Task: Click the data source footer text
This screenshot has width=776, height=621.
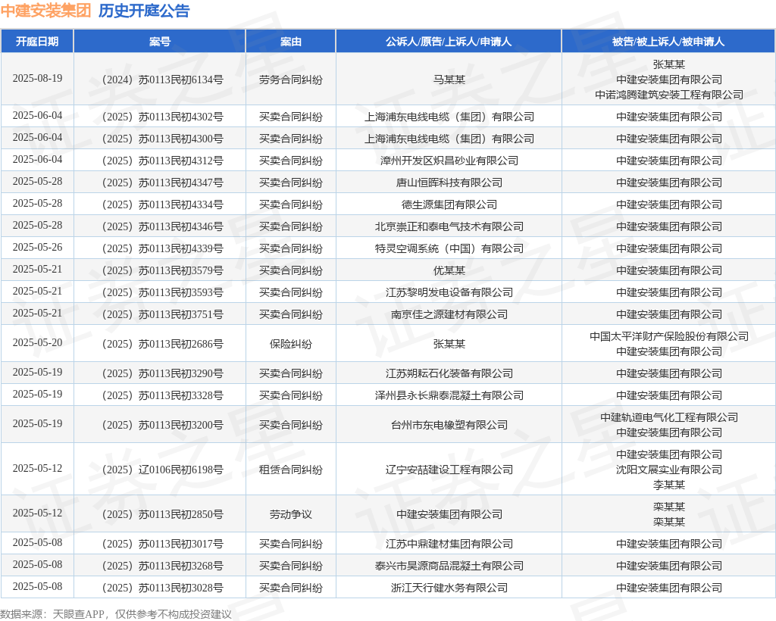Action: [x=116, y=614]
